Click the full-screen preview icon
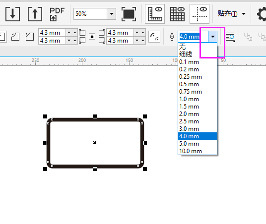 (x=129, y=14)
